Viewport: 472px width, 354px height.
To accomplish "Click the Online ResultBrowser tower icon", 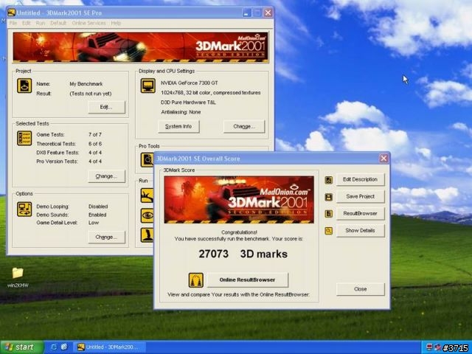I will tap(196, 280).
